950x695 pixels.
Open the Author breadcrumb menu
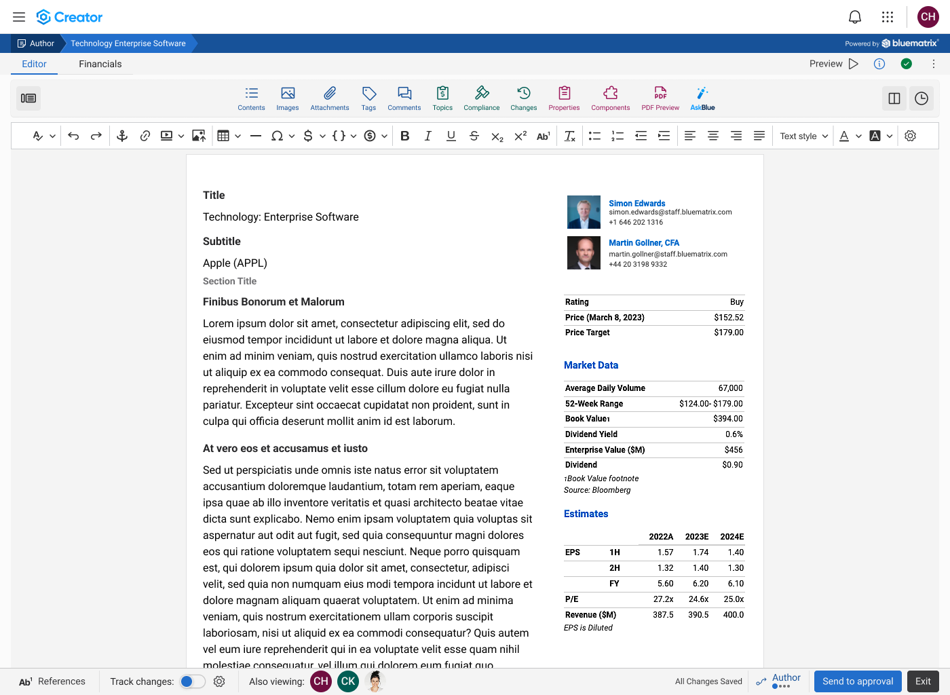pyautogui.click(x=36, y=43)
